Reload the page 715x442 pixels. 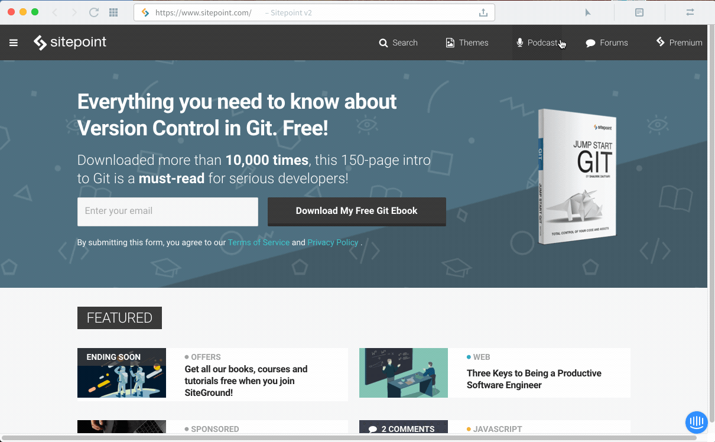pos(93,12)
